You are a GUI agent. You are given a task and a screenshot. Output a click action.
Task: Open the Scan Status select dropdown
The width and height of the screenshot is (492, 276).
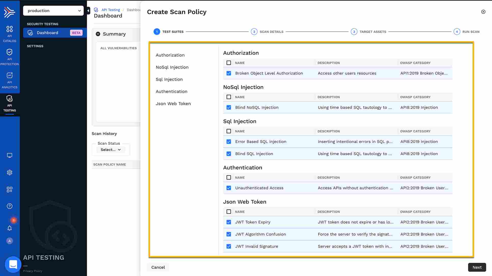(111, 150)
